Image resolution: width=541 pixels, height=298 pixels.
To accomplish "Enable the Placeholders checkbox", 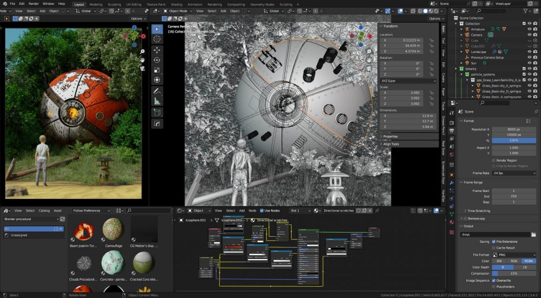I will (x=494, y=287).
